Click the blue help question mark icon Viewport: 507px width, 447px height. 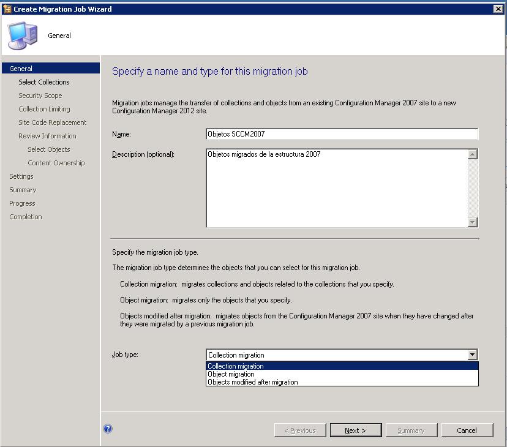point(108,429)
